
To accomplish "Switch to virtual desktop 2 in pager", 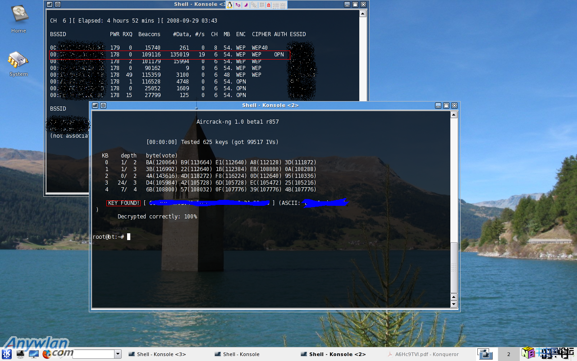I will tap(508, 354).
